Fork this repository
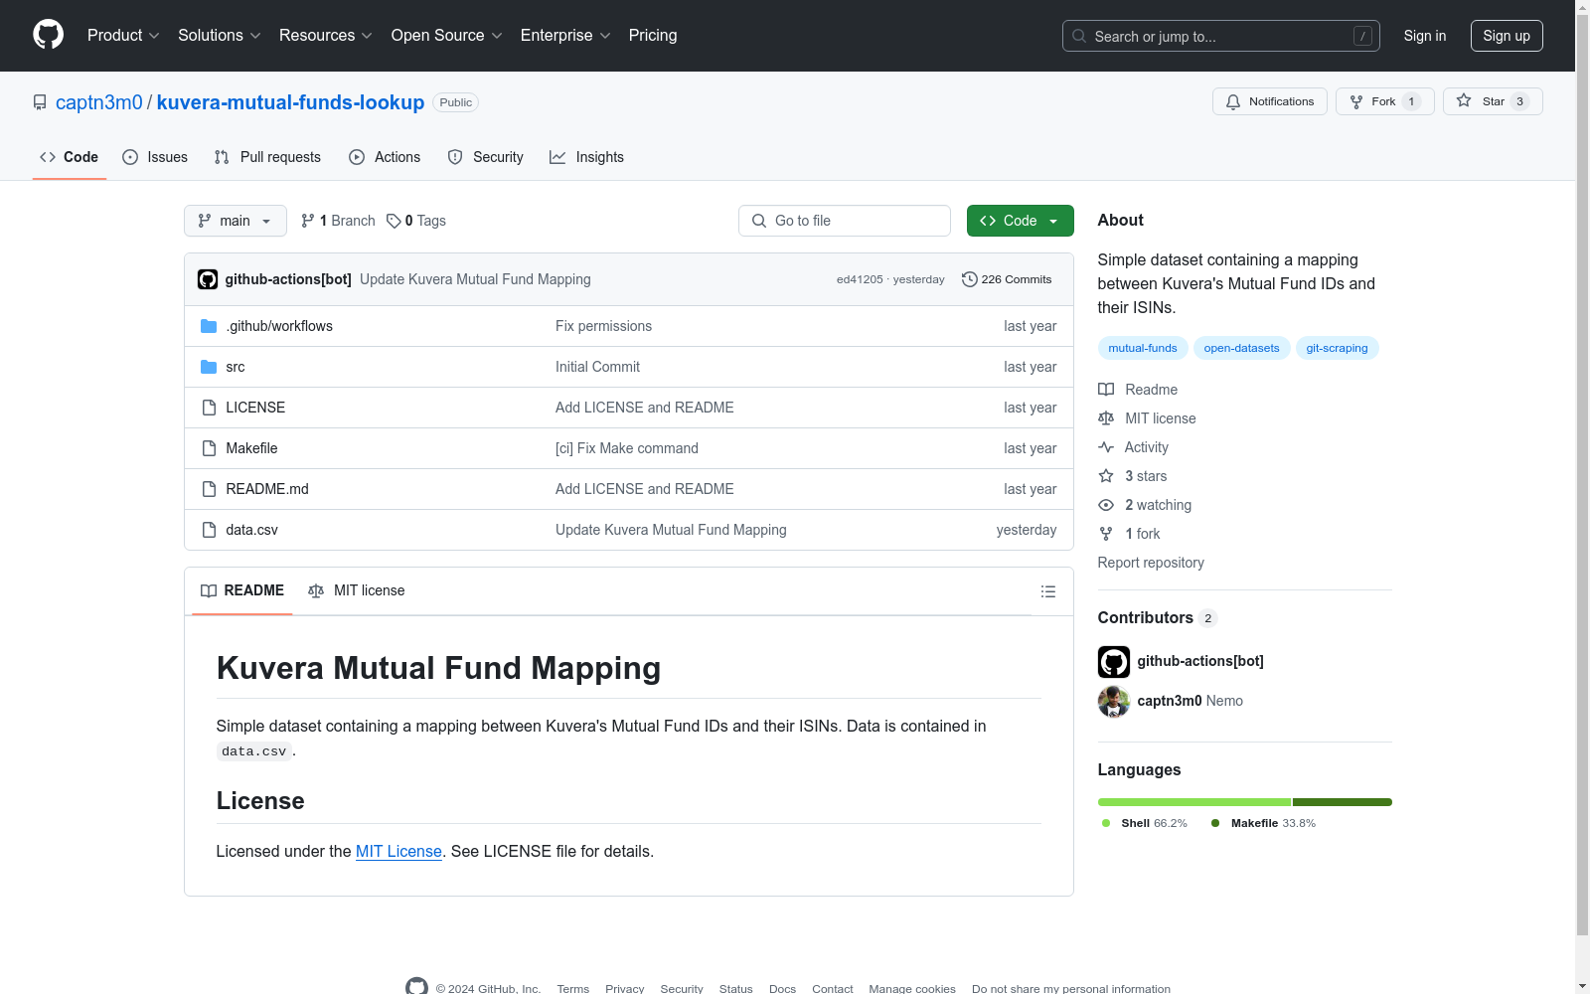The image size is (1590, 994). click(x=1385, y=101)
